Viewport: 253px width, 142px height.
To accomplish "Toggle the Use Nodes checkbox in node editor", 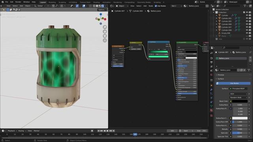I will point(156,6).
